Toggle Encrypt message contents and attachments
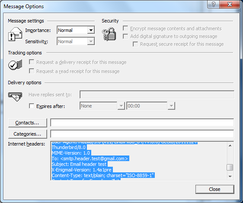 (125, 29)
